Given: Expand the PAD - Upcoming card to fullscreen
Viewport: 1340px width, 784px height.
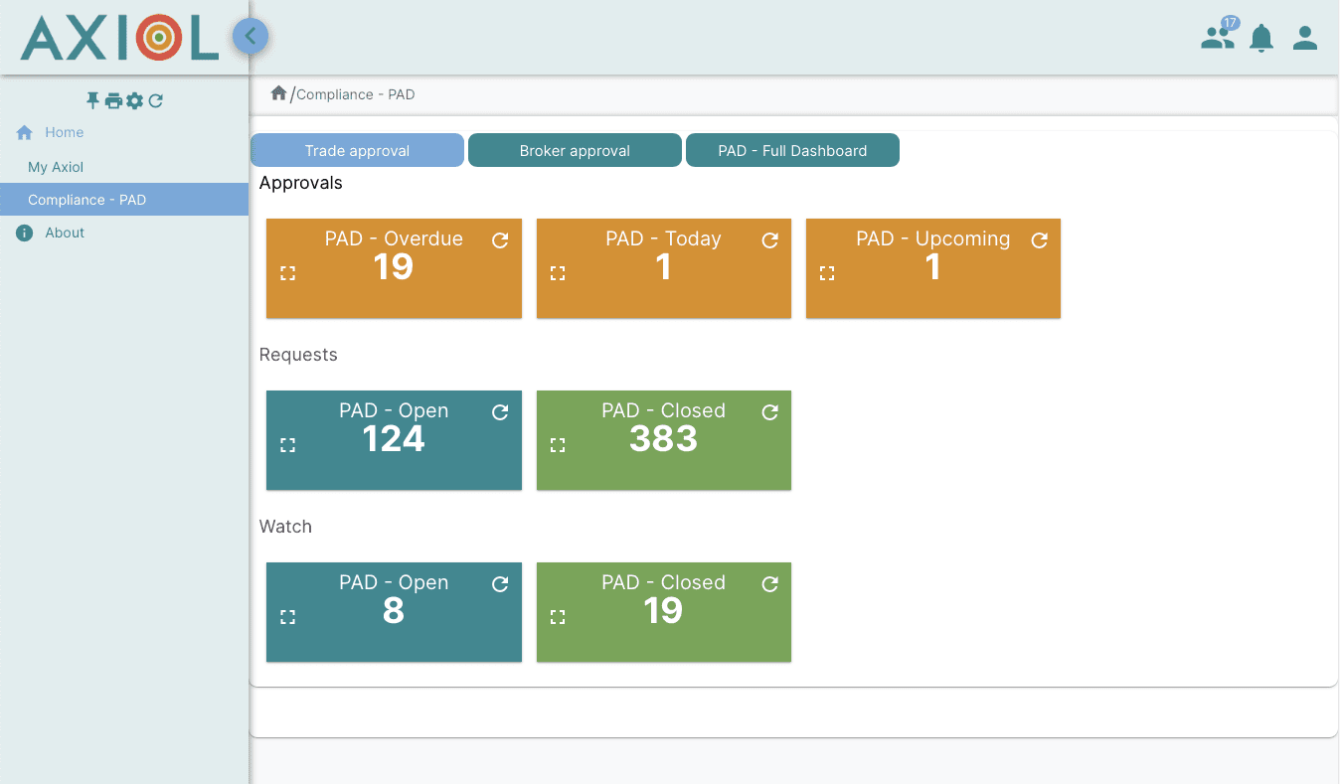Looking at the screenshot, I should 827,273.
